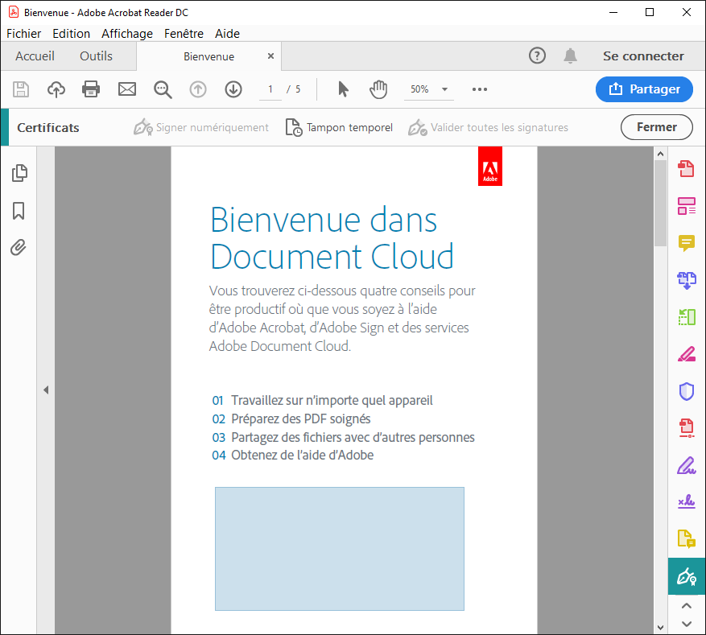Go to next page arrow
706x635 pixels.
[x=233, y=89]
